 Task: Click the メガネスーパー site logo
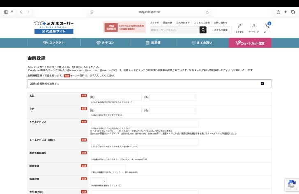click(53, 27)
